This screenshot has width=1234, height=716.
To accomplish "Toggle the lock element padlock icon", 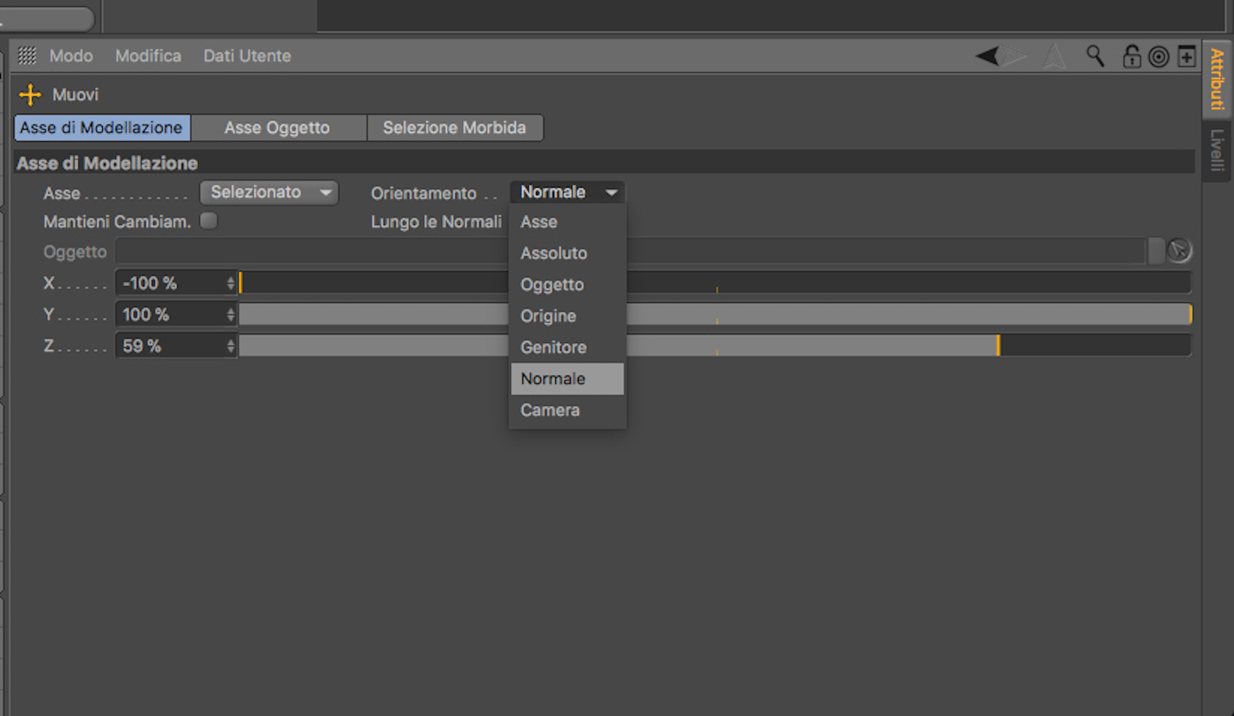I will coord(1131,57).
